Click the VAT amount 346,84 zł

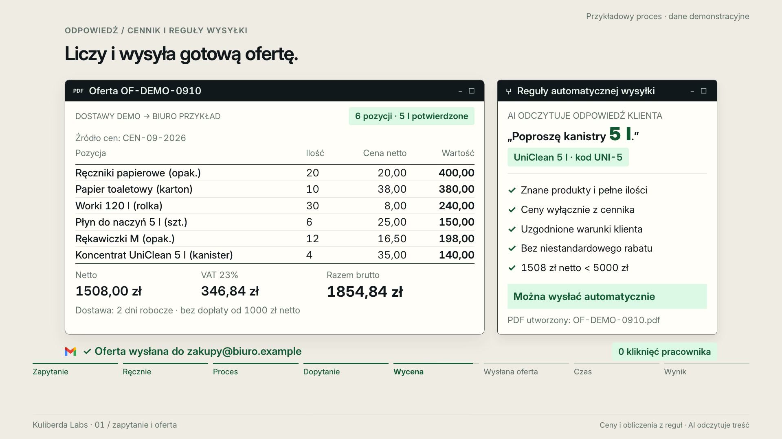coord(230,291)
